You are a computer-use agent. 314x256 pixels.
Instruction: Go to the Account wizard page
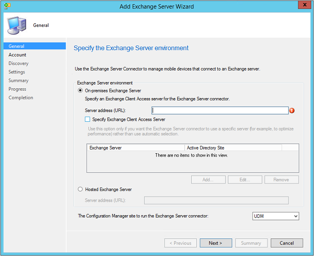click(17, 55)
